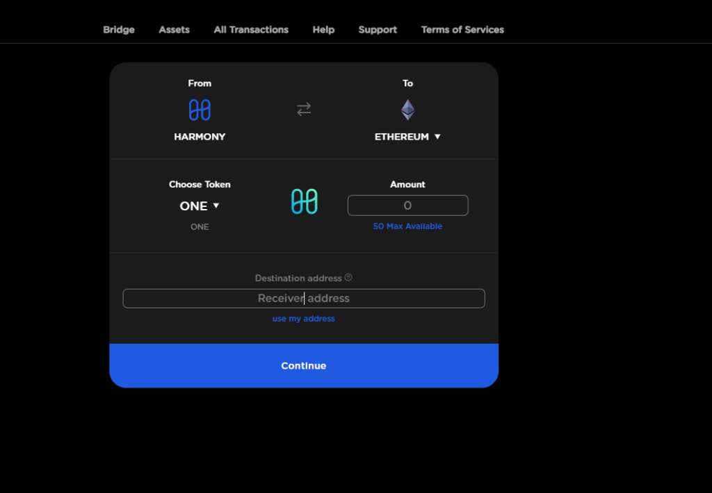Viewport: 712px width, 493px height.
Task: Swap the bridge direction arrows
Action: [x=303, y=109]
